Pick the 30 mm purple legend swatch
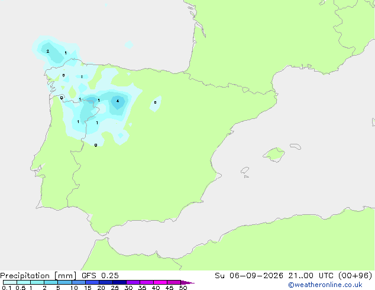The height and width of the screenshot is (290, 375). click(133, 282)
